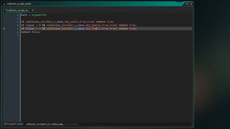
Task: Click line number 4 in gutter
Action: pos(18,25)
